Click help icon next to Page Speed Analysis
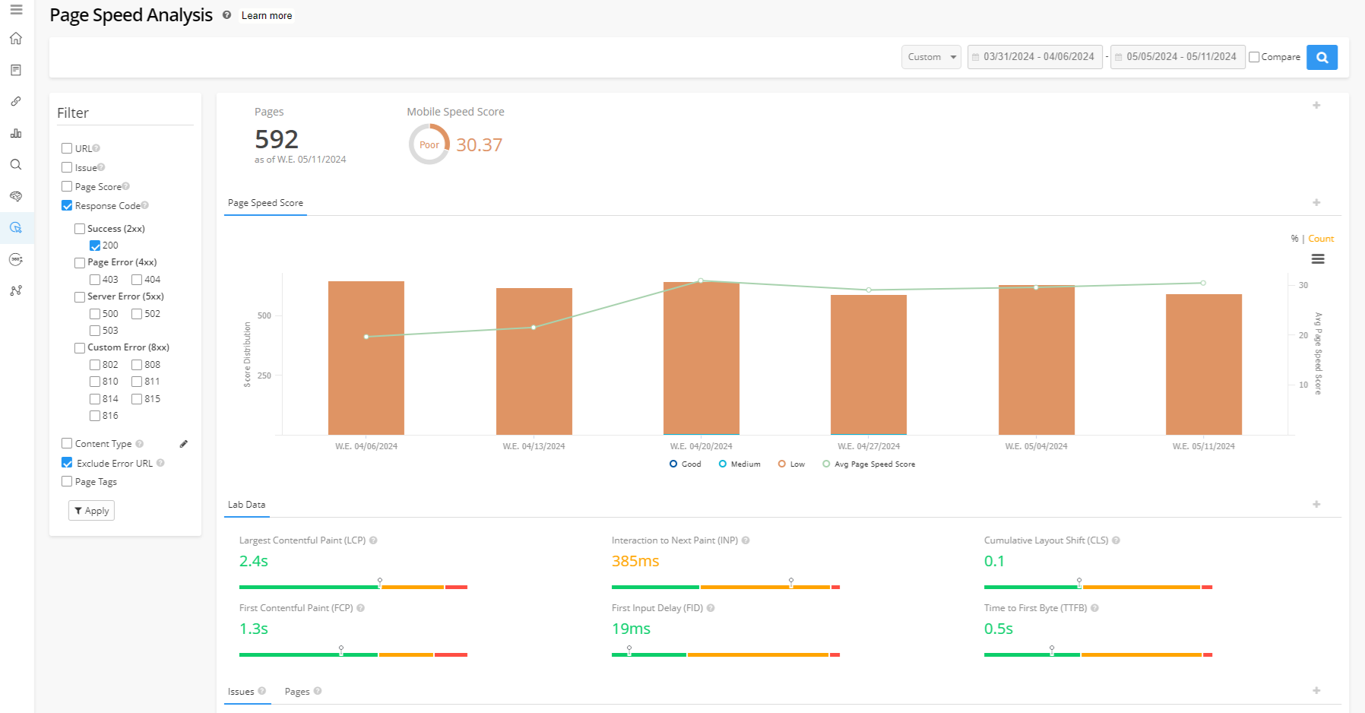The width and height of the screenshot is (1365, 713). click(x=226, y=15)
